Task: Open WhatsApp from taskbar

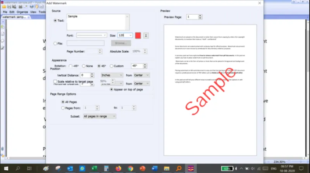Action: 82,168
